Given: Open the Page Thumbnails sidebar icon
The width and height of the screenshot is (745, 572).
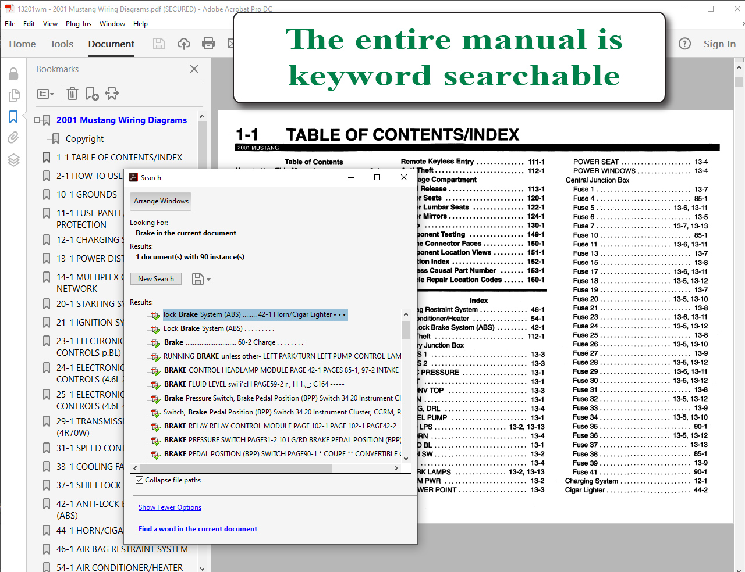Looking at the screenshot, I should click(13, 95).
